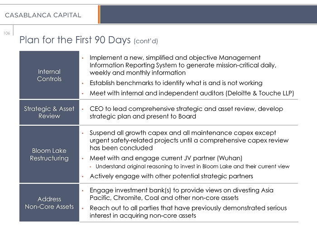
Task: Select the page number 106
Action: click(6, 32)
